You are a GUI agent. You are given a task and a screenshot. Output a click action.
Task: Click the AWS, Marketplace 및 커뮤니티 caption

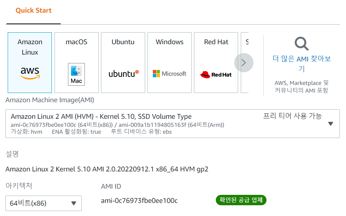point(302,86)
